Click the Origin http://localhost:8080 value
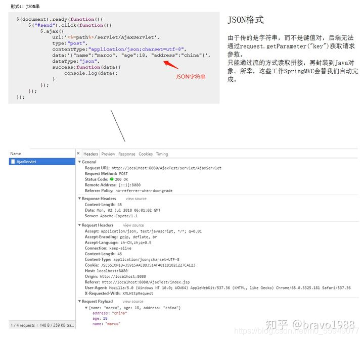 (123, 276)
